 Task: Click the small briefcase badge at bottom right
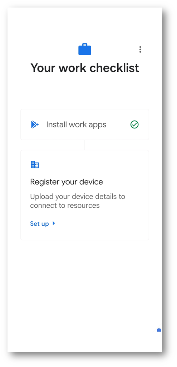pyautogui.click(x=159, y=330)
